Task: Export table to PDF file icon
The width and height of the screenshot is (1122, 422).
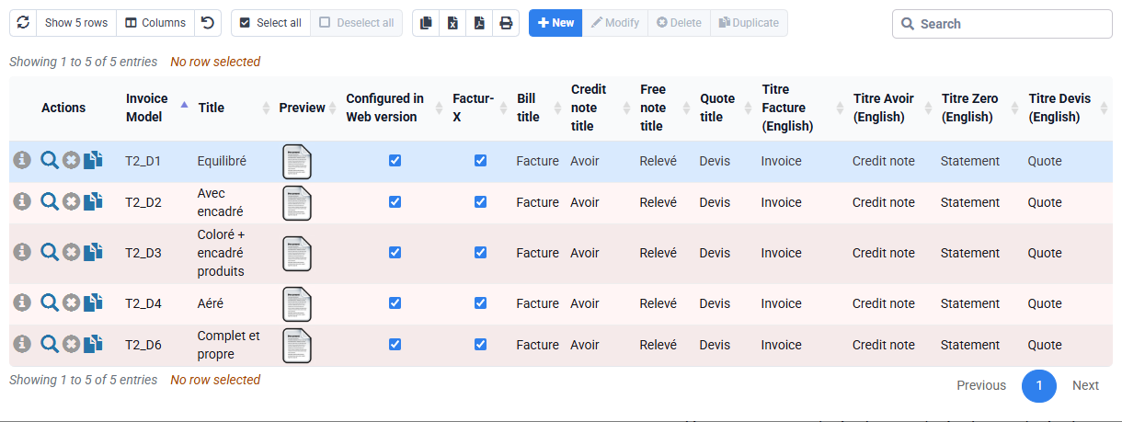Action: click(x=479, y=23)
